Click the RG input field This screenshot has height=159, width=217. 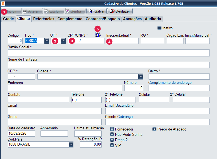point(152,41)
